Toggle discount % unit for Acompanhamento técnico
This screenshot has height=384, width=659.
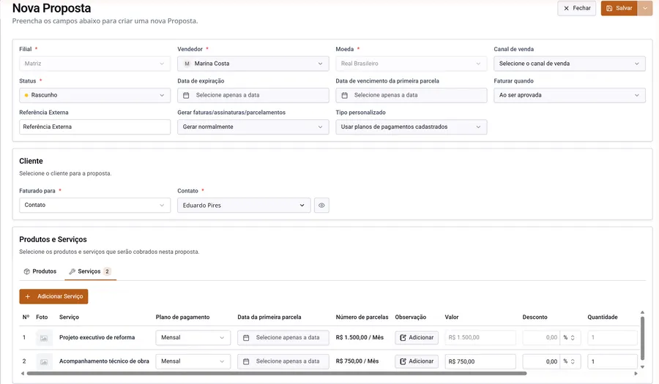coord(570,361)
